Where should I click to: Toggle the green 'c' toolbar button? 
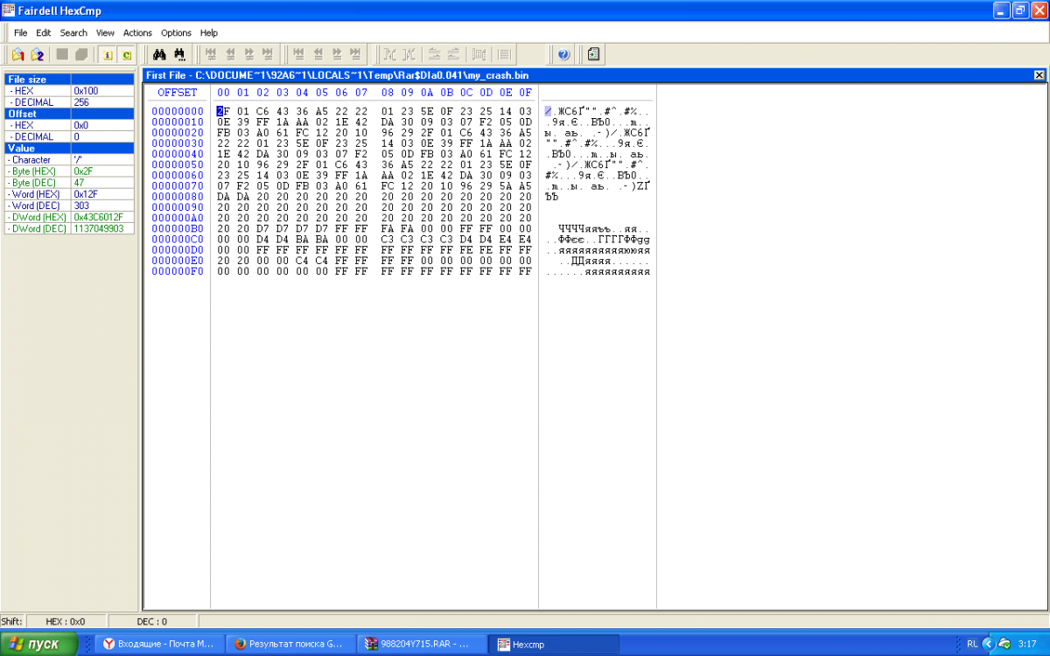tap(127, 54)
